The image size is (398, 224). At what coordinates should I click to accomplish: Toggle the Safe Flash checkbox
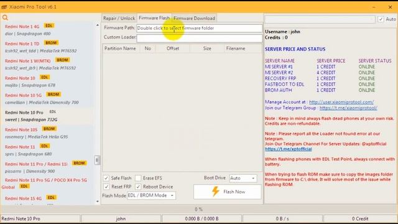click(x=106, y=178)
